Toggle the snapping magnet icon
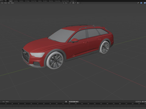Screen dimensions: 146x109 [73, 3]
